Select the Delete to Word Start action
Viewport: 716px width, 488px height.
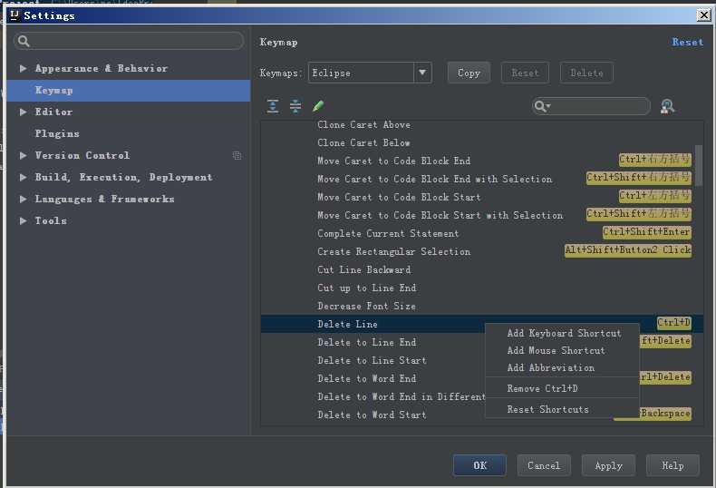pos(372,415)
